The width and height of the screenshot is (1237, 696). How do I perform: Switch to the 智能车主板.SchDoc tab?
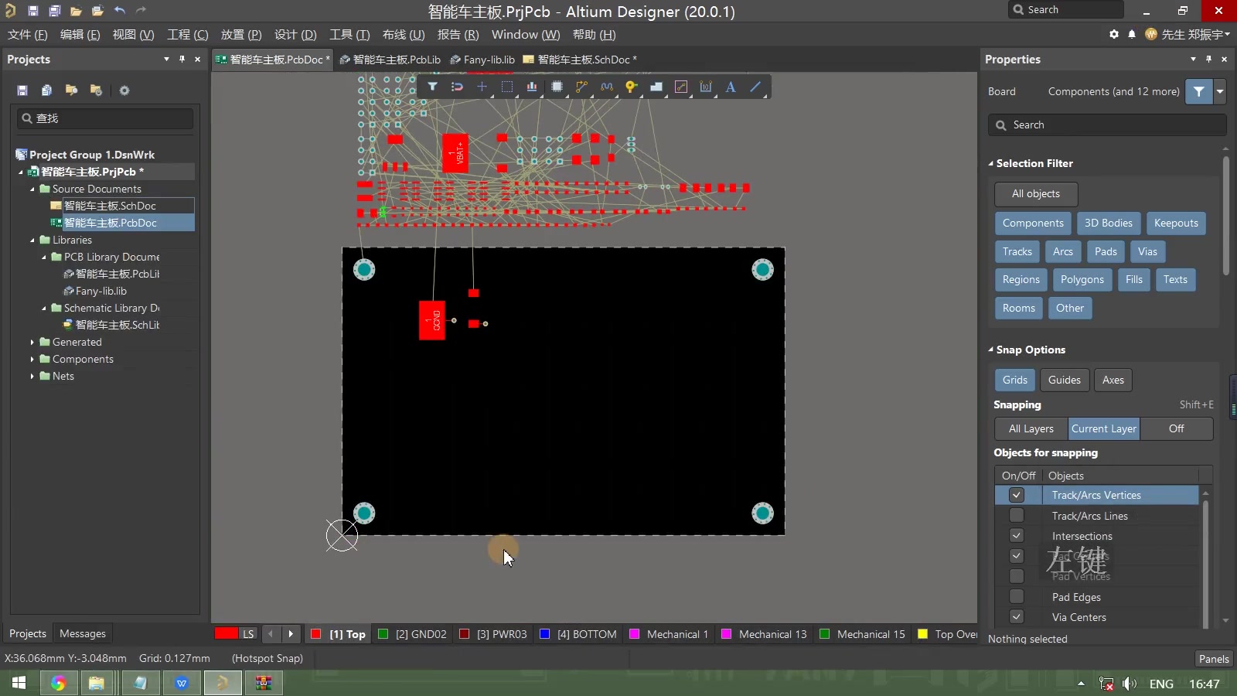point(581,60)
